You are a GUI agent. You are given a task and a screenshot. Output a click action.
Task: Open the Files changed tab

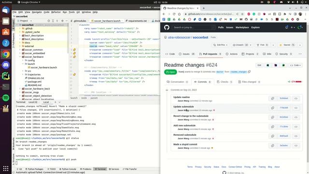click(249, 82)
